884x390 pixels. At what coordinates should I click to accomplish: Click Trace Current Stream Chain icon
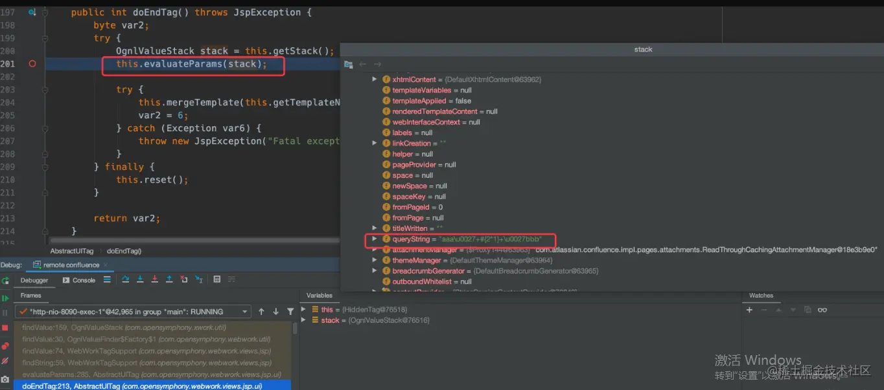coord(231,280)
